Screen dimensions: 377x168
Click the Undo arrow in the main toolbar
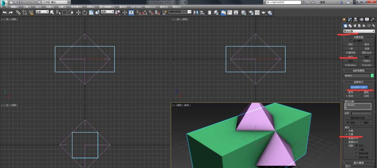tap(5, 12)
